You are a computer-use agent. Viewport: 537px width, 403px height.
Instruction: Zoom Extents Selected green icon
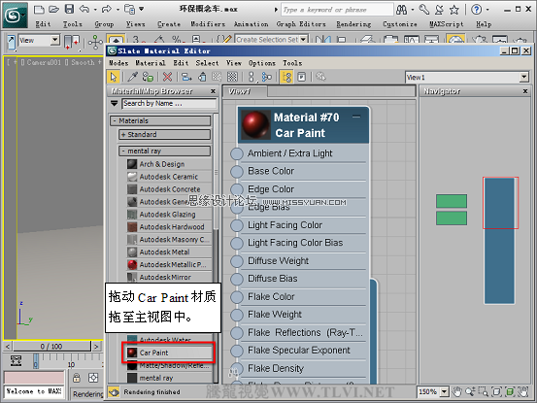pos(510,391)
